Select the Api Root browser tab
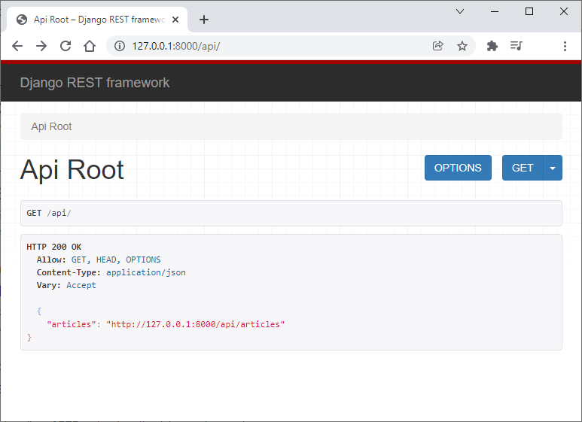Screen dimensions: 582x422 point(97,20)
